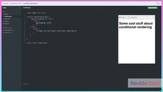This screenshot has width=163, height=92.
Task: Open index.js in the file list
Action: point(6,21)
